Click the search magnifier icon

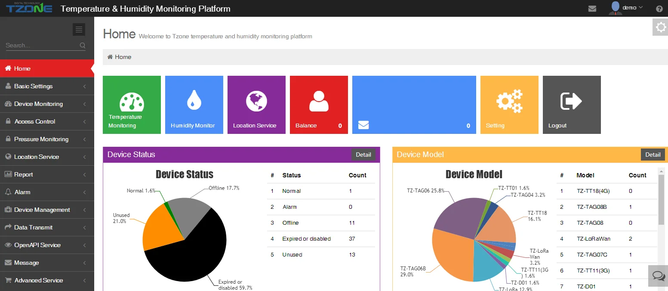pyautogui.click(x=83, y=45)
